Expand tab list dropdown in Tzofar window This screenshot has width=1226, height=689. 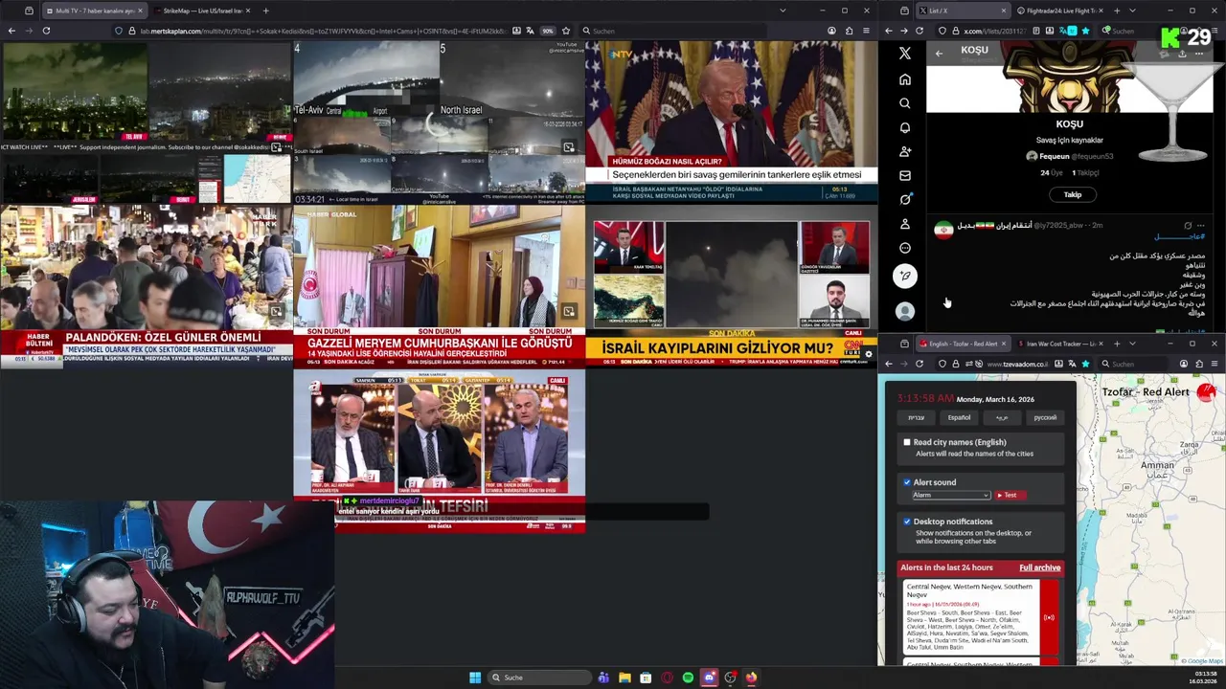pos(1132,344)
